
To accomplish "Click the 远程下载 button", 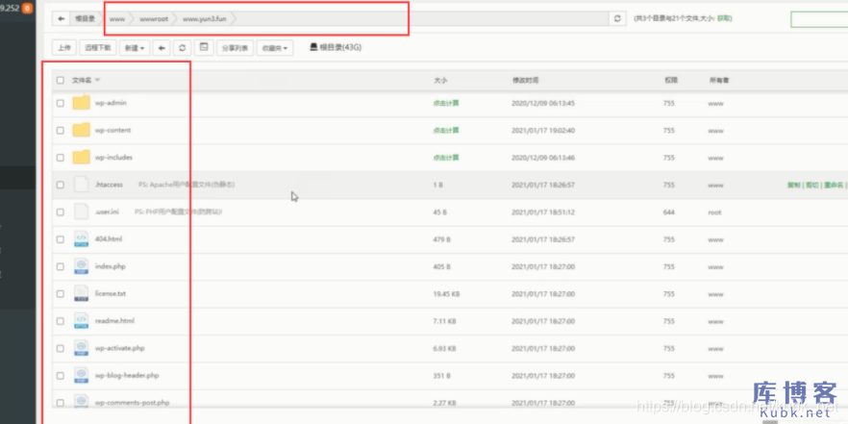I will tap(98, 48).
